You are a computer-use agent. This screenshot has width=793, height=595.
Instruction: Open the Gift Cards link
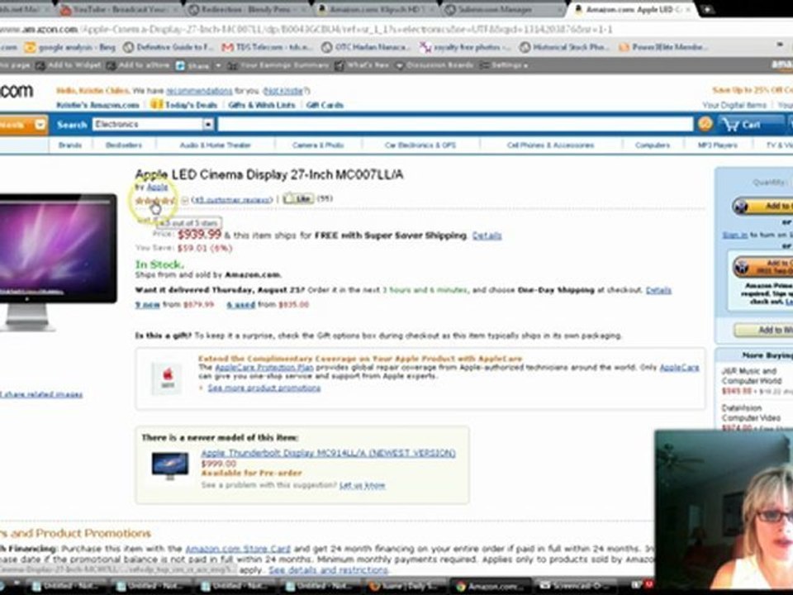[x=325, y=105]
